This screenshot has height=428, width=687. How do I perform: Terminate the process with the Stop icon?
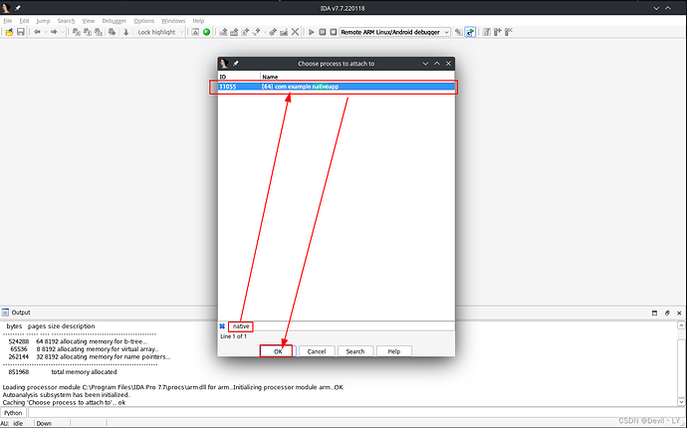point(334,32)
